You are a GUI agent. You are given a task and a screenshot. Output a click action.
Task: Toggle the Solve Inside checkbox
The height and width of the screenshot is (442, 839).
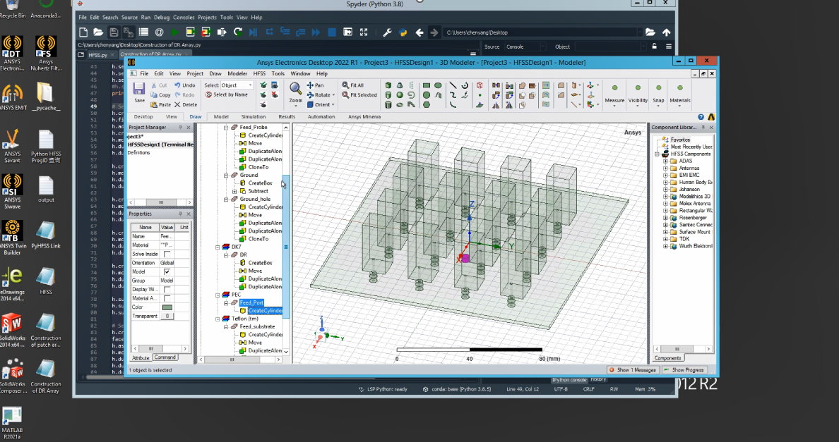[x=167, y=254]
